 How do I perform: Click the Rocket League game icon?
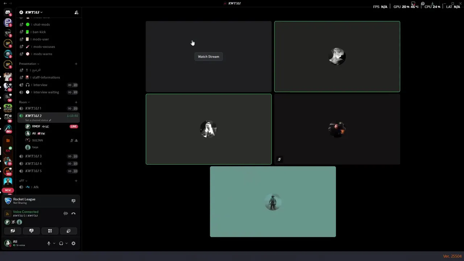point(8,201)
